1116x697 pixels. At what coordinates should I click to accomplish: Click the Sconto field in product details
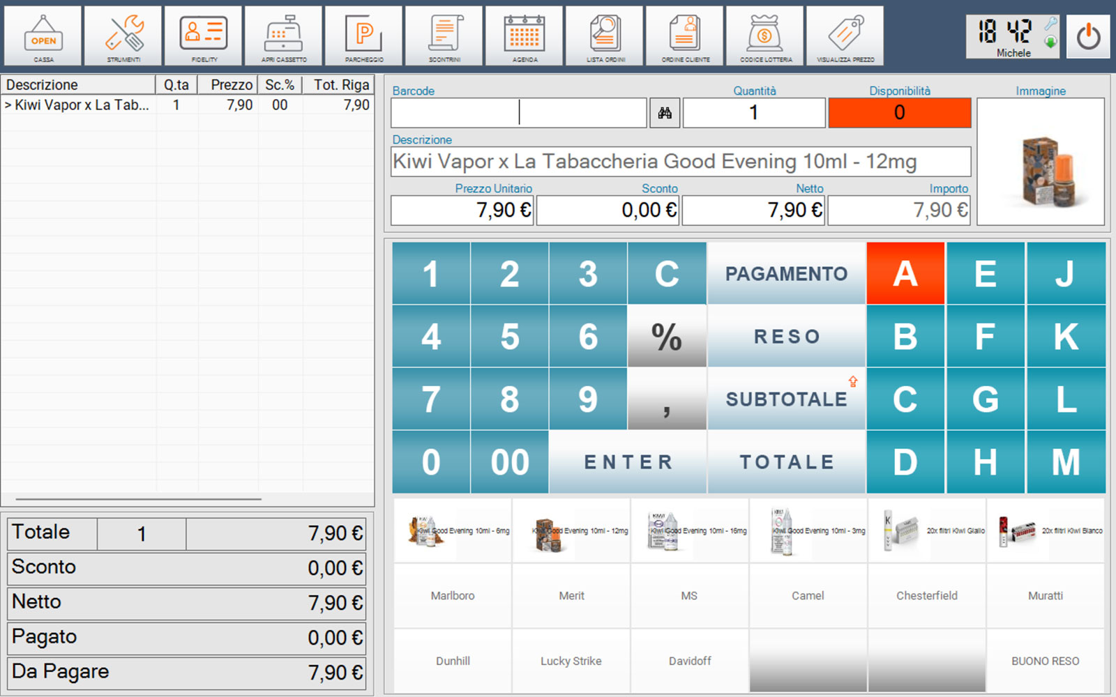point(608,210)
